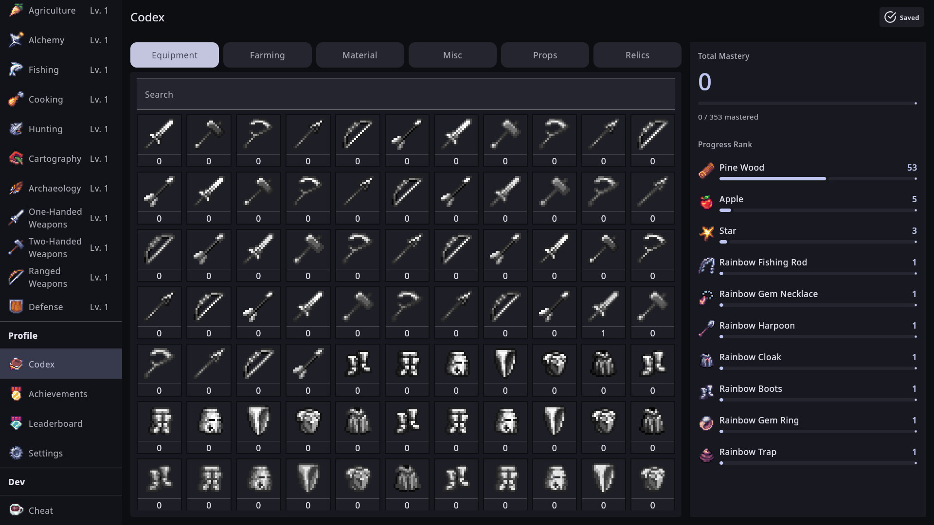Click the Saved indicator button
Viewport: 934px width, 525px height.
[901, 17]
